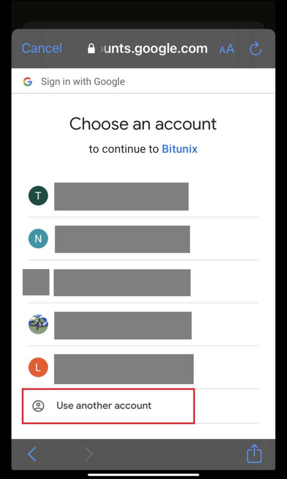Tap Cancel to dismiss the sheet

[42, 48]
